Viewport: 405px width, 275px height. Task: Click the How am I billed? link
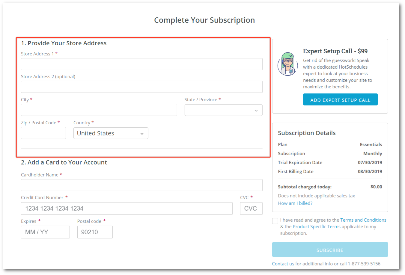pyautogui.click(x=295, y=203)
